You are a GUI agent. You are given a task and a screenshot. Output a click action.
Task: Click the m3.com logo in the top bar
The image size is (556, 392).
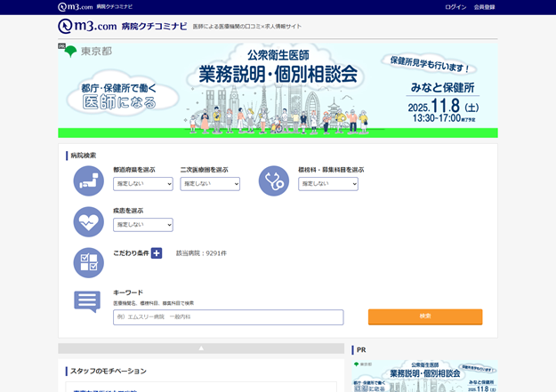76,7
